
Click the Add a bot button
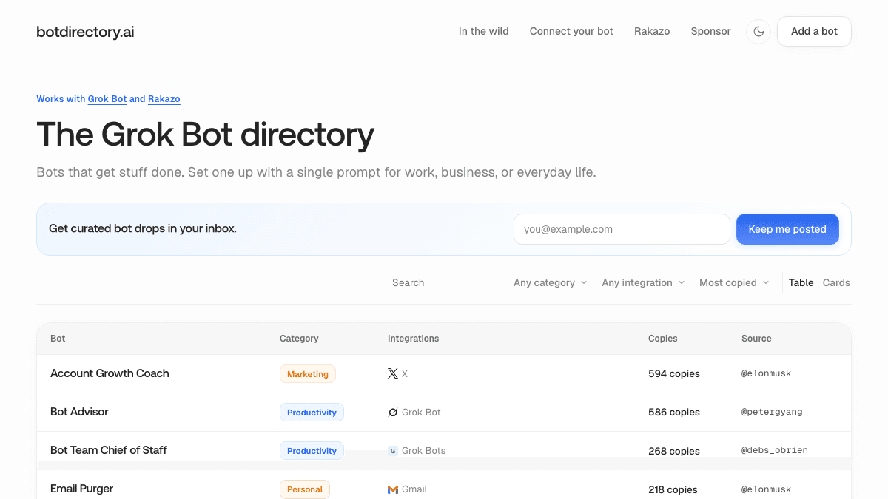click(814, 32)
